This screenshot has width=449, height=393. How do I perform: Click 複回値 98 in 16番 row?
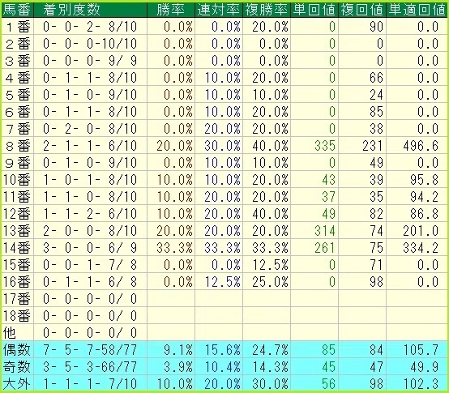376,282
